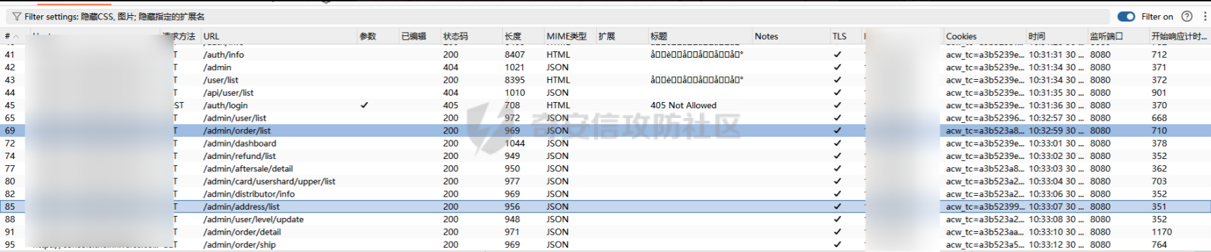Click response timer value 1170
The height and width of the screenshot is (252, 1211).
(x=1162, y=232)
